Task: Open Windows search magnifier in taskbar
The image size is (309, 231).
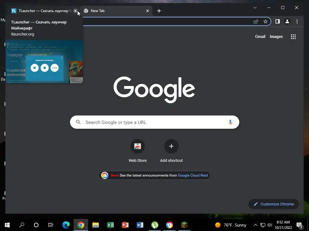Action: [22, 225]
